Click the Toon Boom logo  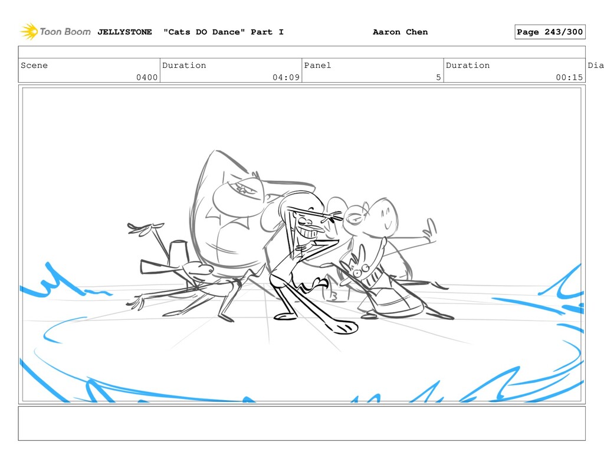pos(55,32)
